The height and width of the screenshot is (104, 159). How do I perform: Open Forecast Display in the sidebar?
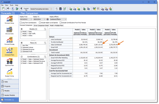tap(10, 41)
